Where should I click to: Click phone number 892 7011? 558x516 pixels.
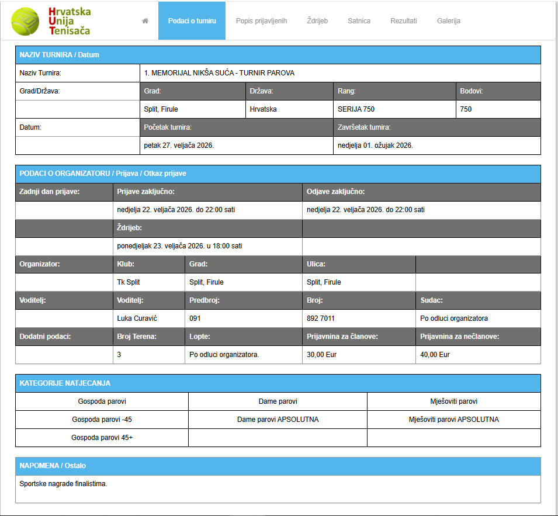tap(321, 318)
